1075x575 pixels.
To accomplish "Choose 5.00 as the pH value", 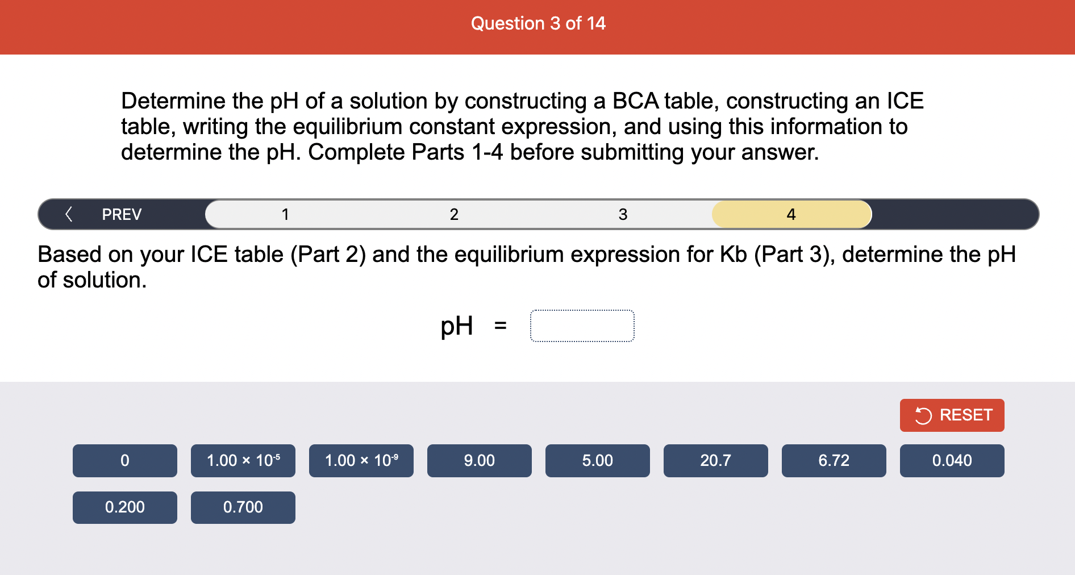I will (597, 461).
